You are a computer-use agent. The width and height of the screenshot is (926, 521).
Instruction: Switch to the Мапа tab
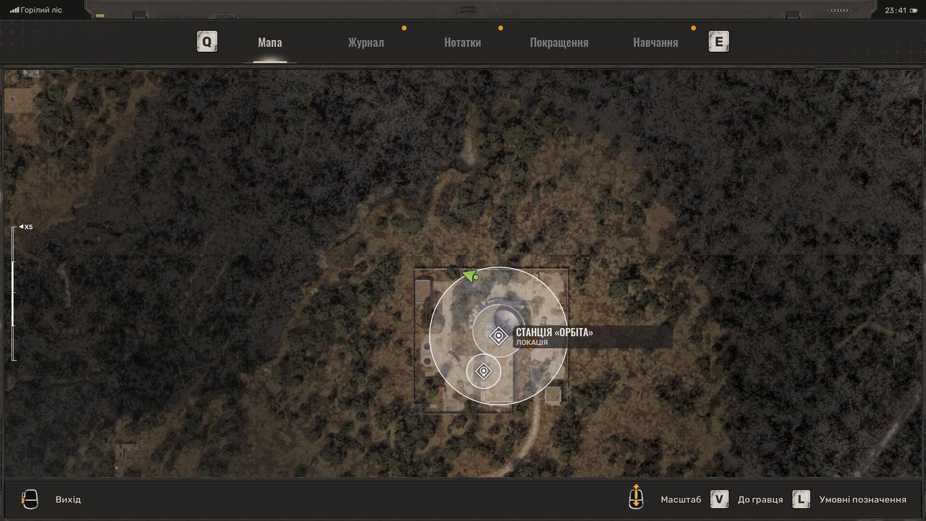click(x=270, y=42)
